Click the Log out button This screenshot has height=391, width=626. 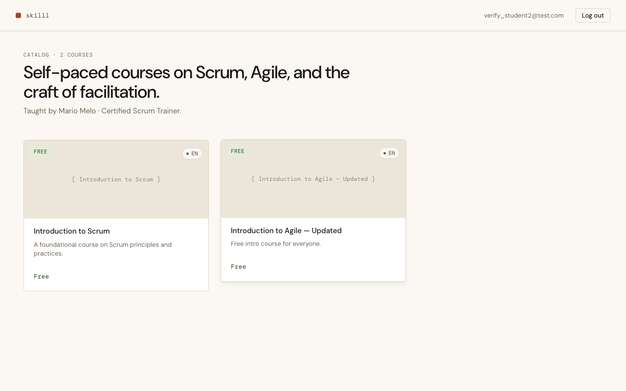(x=593, y=16)
